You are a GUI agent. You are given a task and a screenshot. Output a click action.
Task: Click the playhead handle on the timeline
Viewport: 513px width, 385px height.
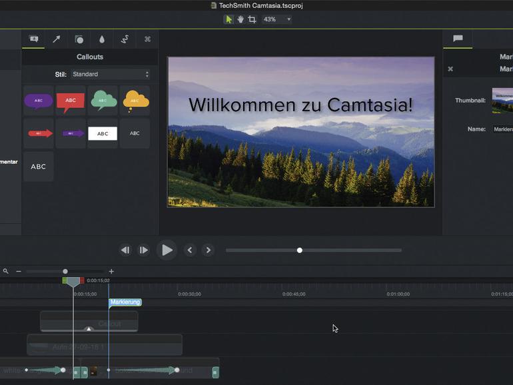click(x=73, y=282)
